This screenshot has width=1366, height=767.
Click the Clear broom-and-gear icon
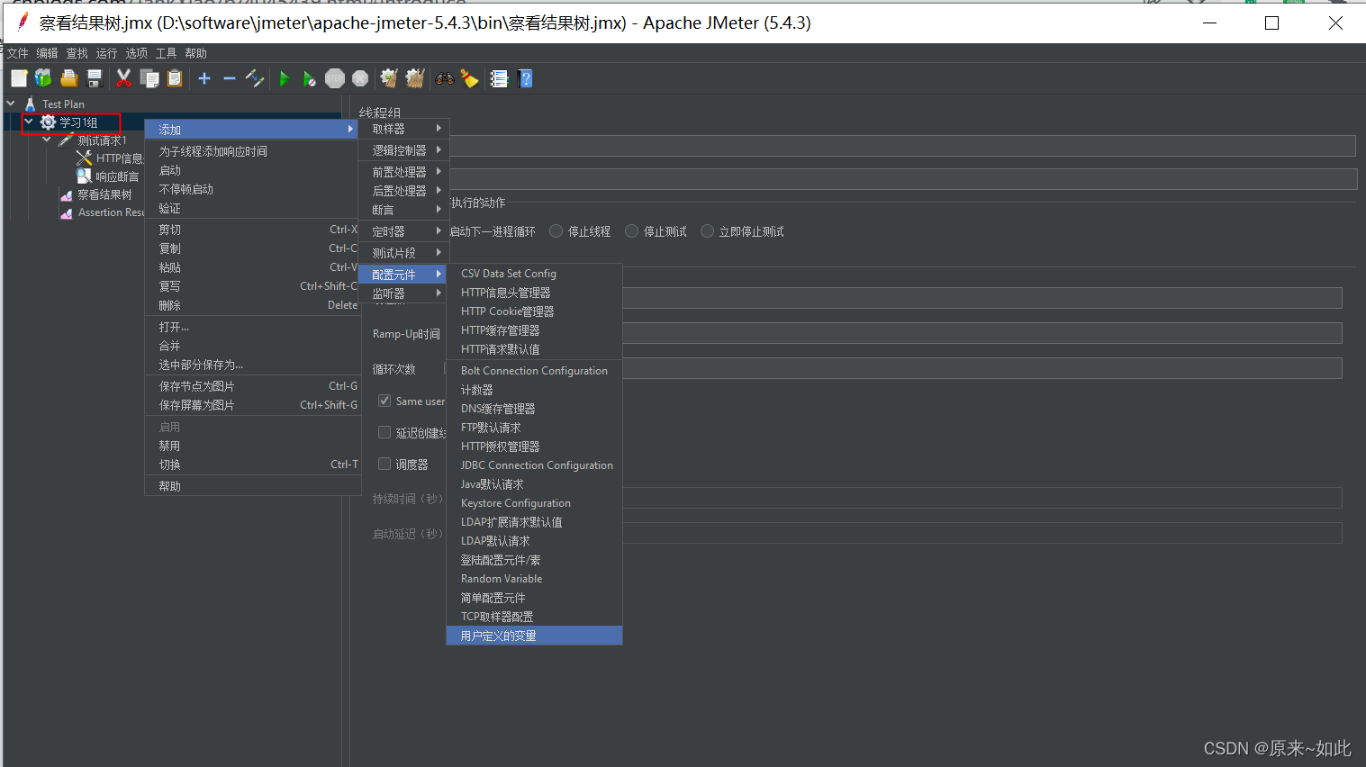pyautogui.click(x=389, y=79)
